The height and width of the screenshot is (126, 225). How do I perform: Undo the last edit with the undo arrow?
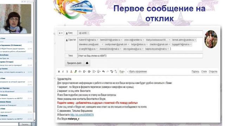click(x=103, y=71)
